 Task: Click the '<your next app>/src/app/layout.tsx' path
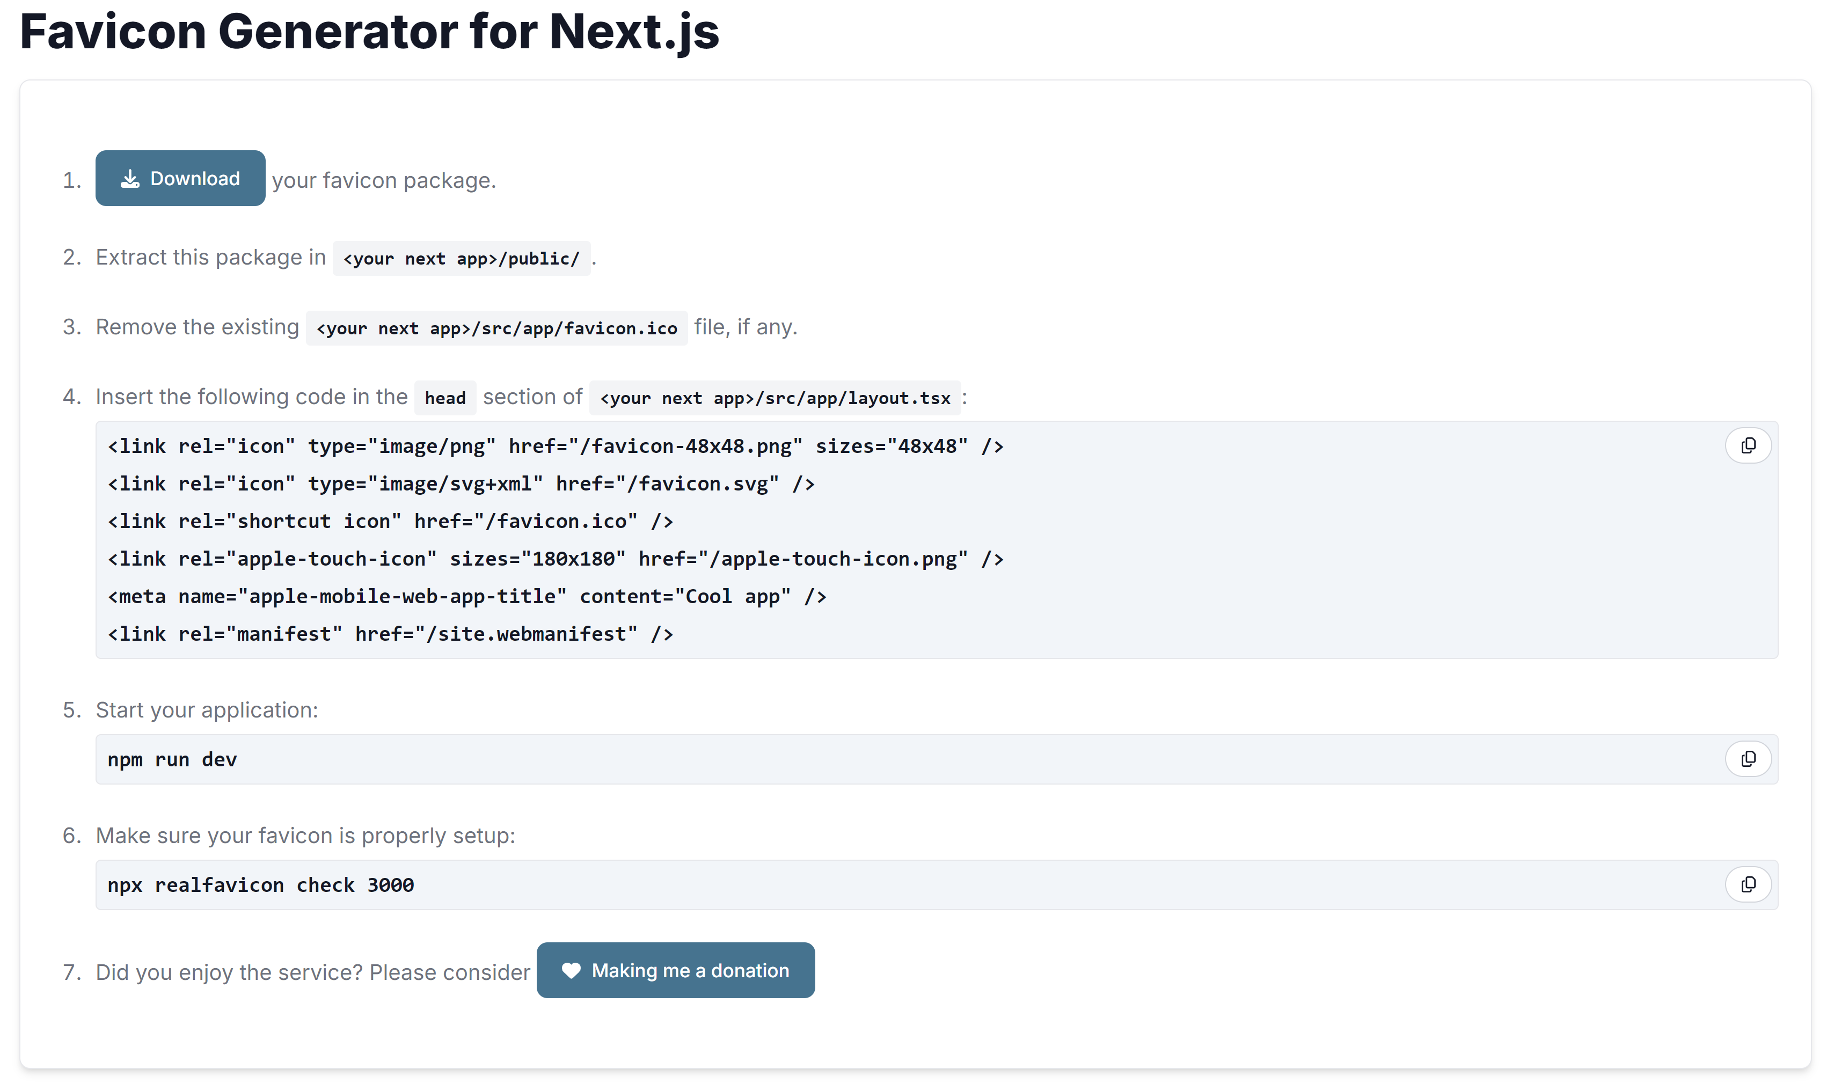click(x=775, y=398)
